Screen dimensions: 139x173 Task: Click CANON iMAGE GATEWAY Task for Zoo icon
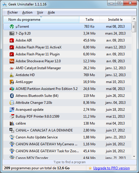[x=12, y=151]
